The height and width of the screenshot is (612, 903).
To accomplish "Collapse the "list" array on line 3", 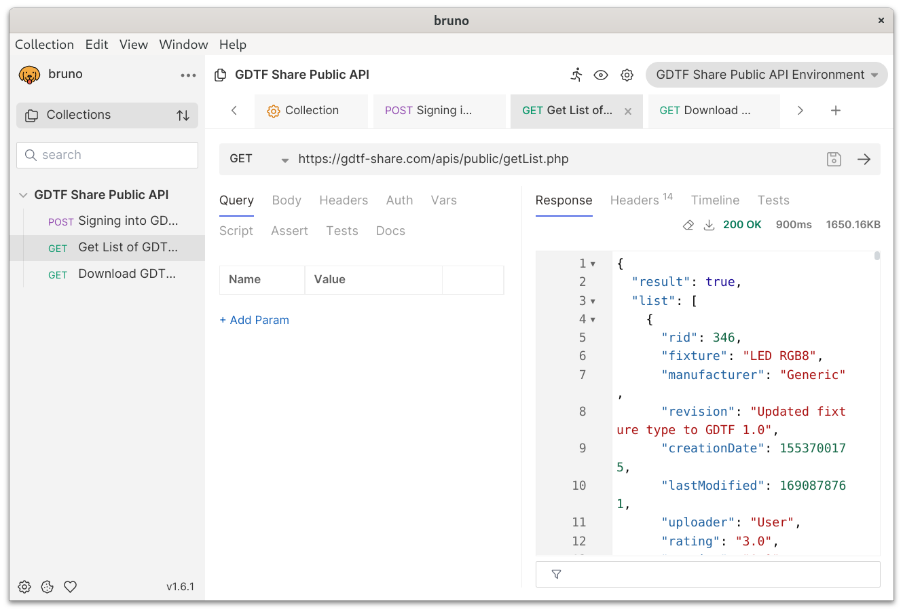I will pos(593,301).
